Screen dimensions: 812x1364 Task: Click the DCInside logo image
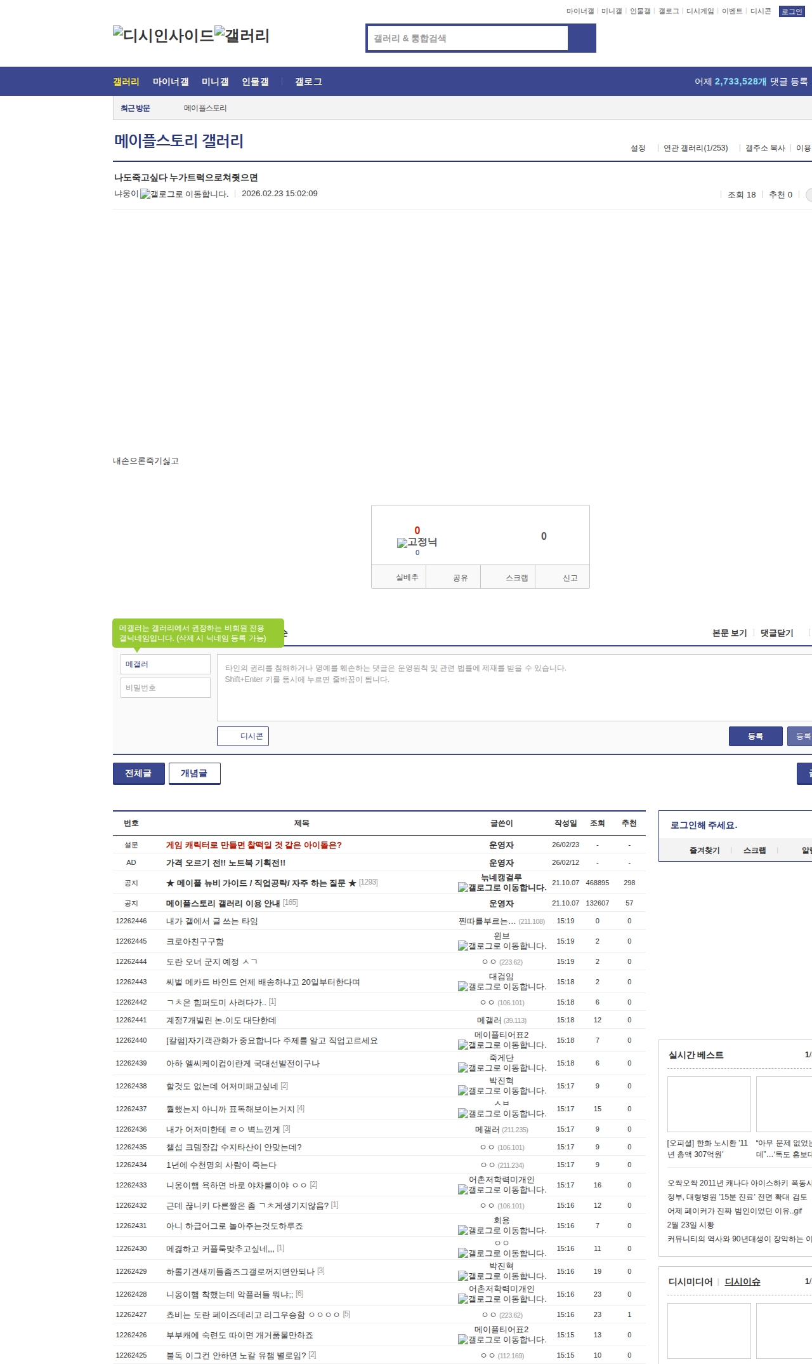163,36
